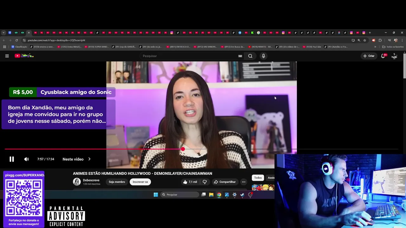The width and height of the screenshot is (406, 228).
Task: Open the Extensions puzzle icon
Action: pyautogui.click(x=380, y=40)
